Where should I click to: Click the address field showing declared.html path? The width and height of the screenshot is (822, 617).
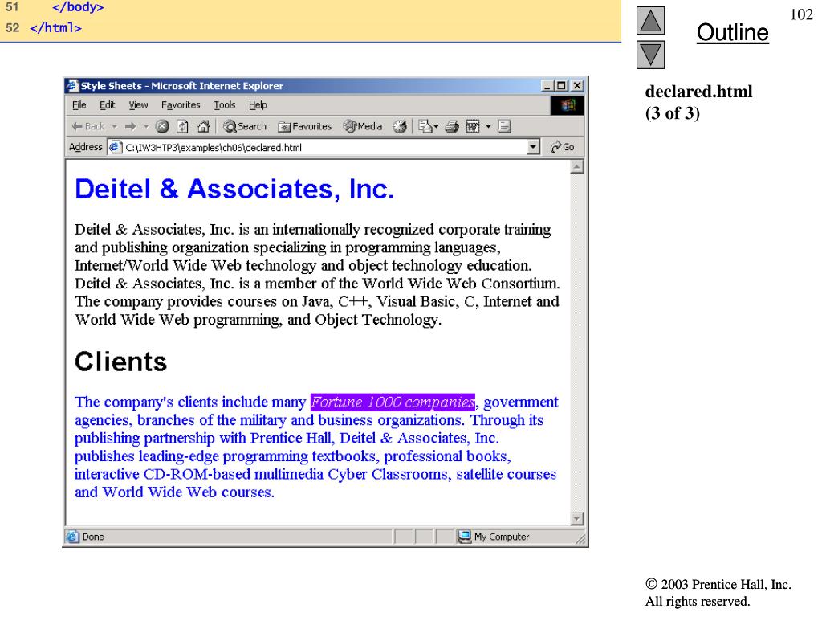tap(324, 148)
